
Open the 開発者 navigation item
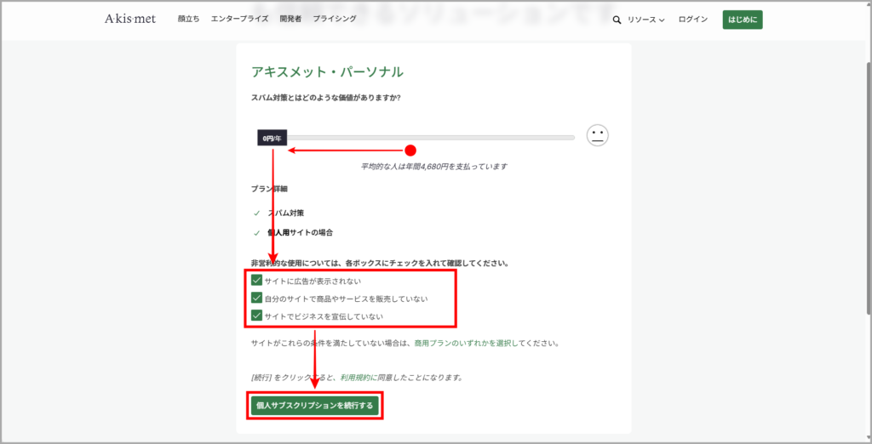pos(290,19)
